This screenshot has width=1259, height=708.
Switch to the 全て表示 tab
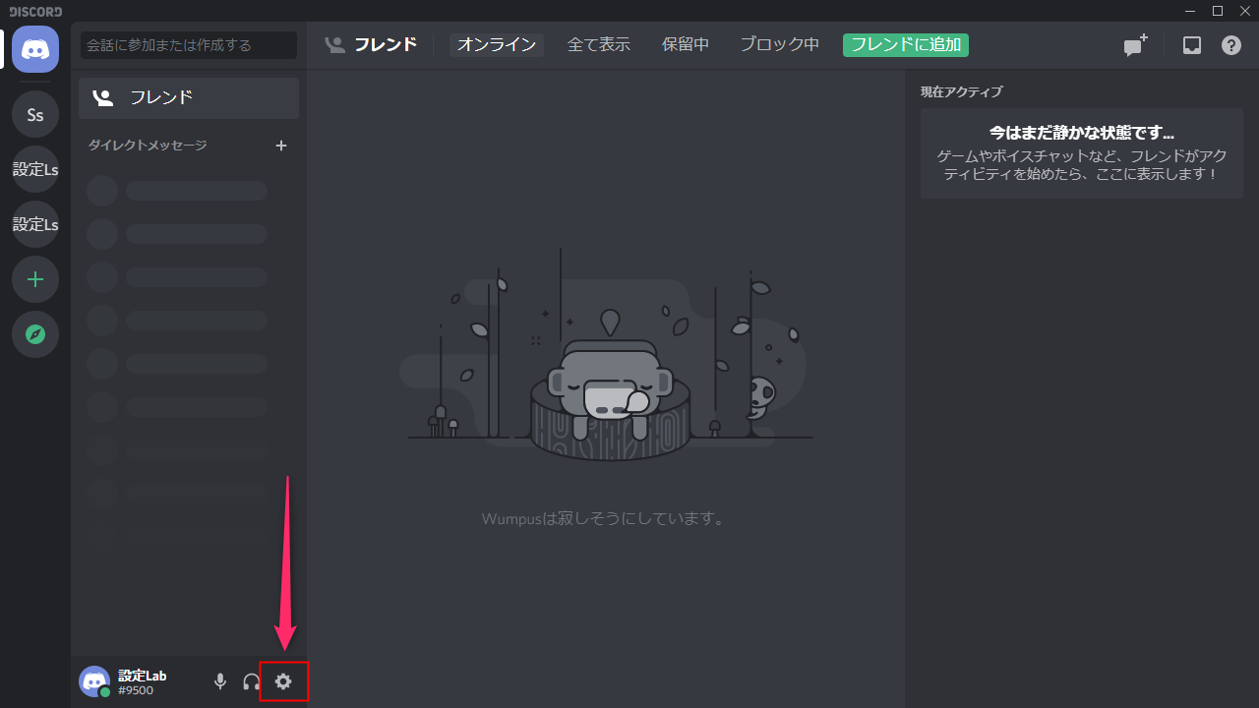(x=599, y=45)
